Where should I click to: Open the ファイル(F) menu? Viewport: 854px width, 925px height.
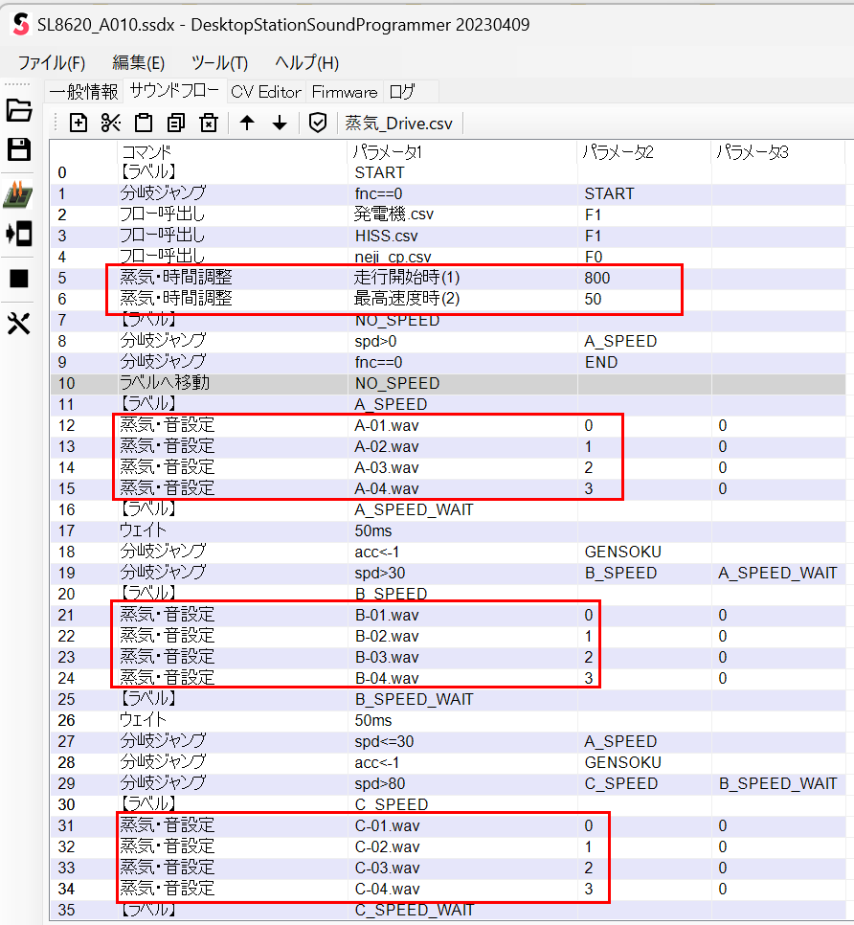point(52,63)
